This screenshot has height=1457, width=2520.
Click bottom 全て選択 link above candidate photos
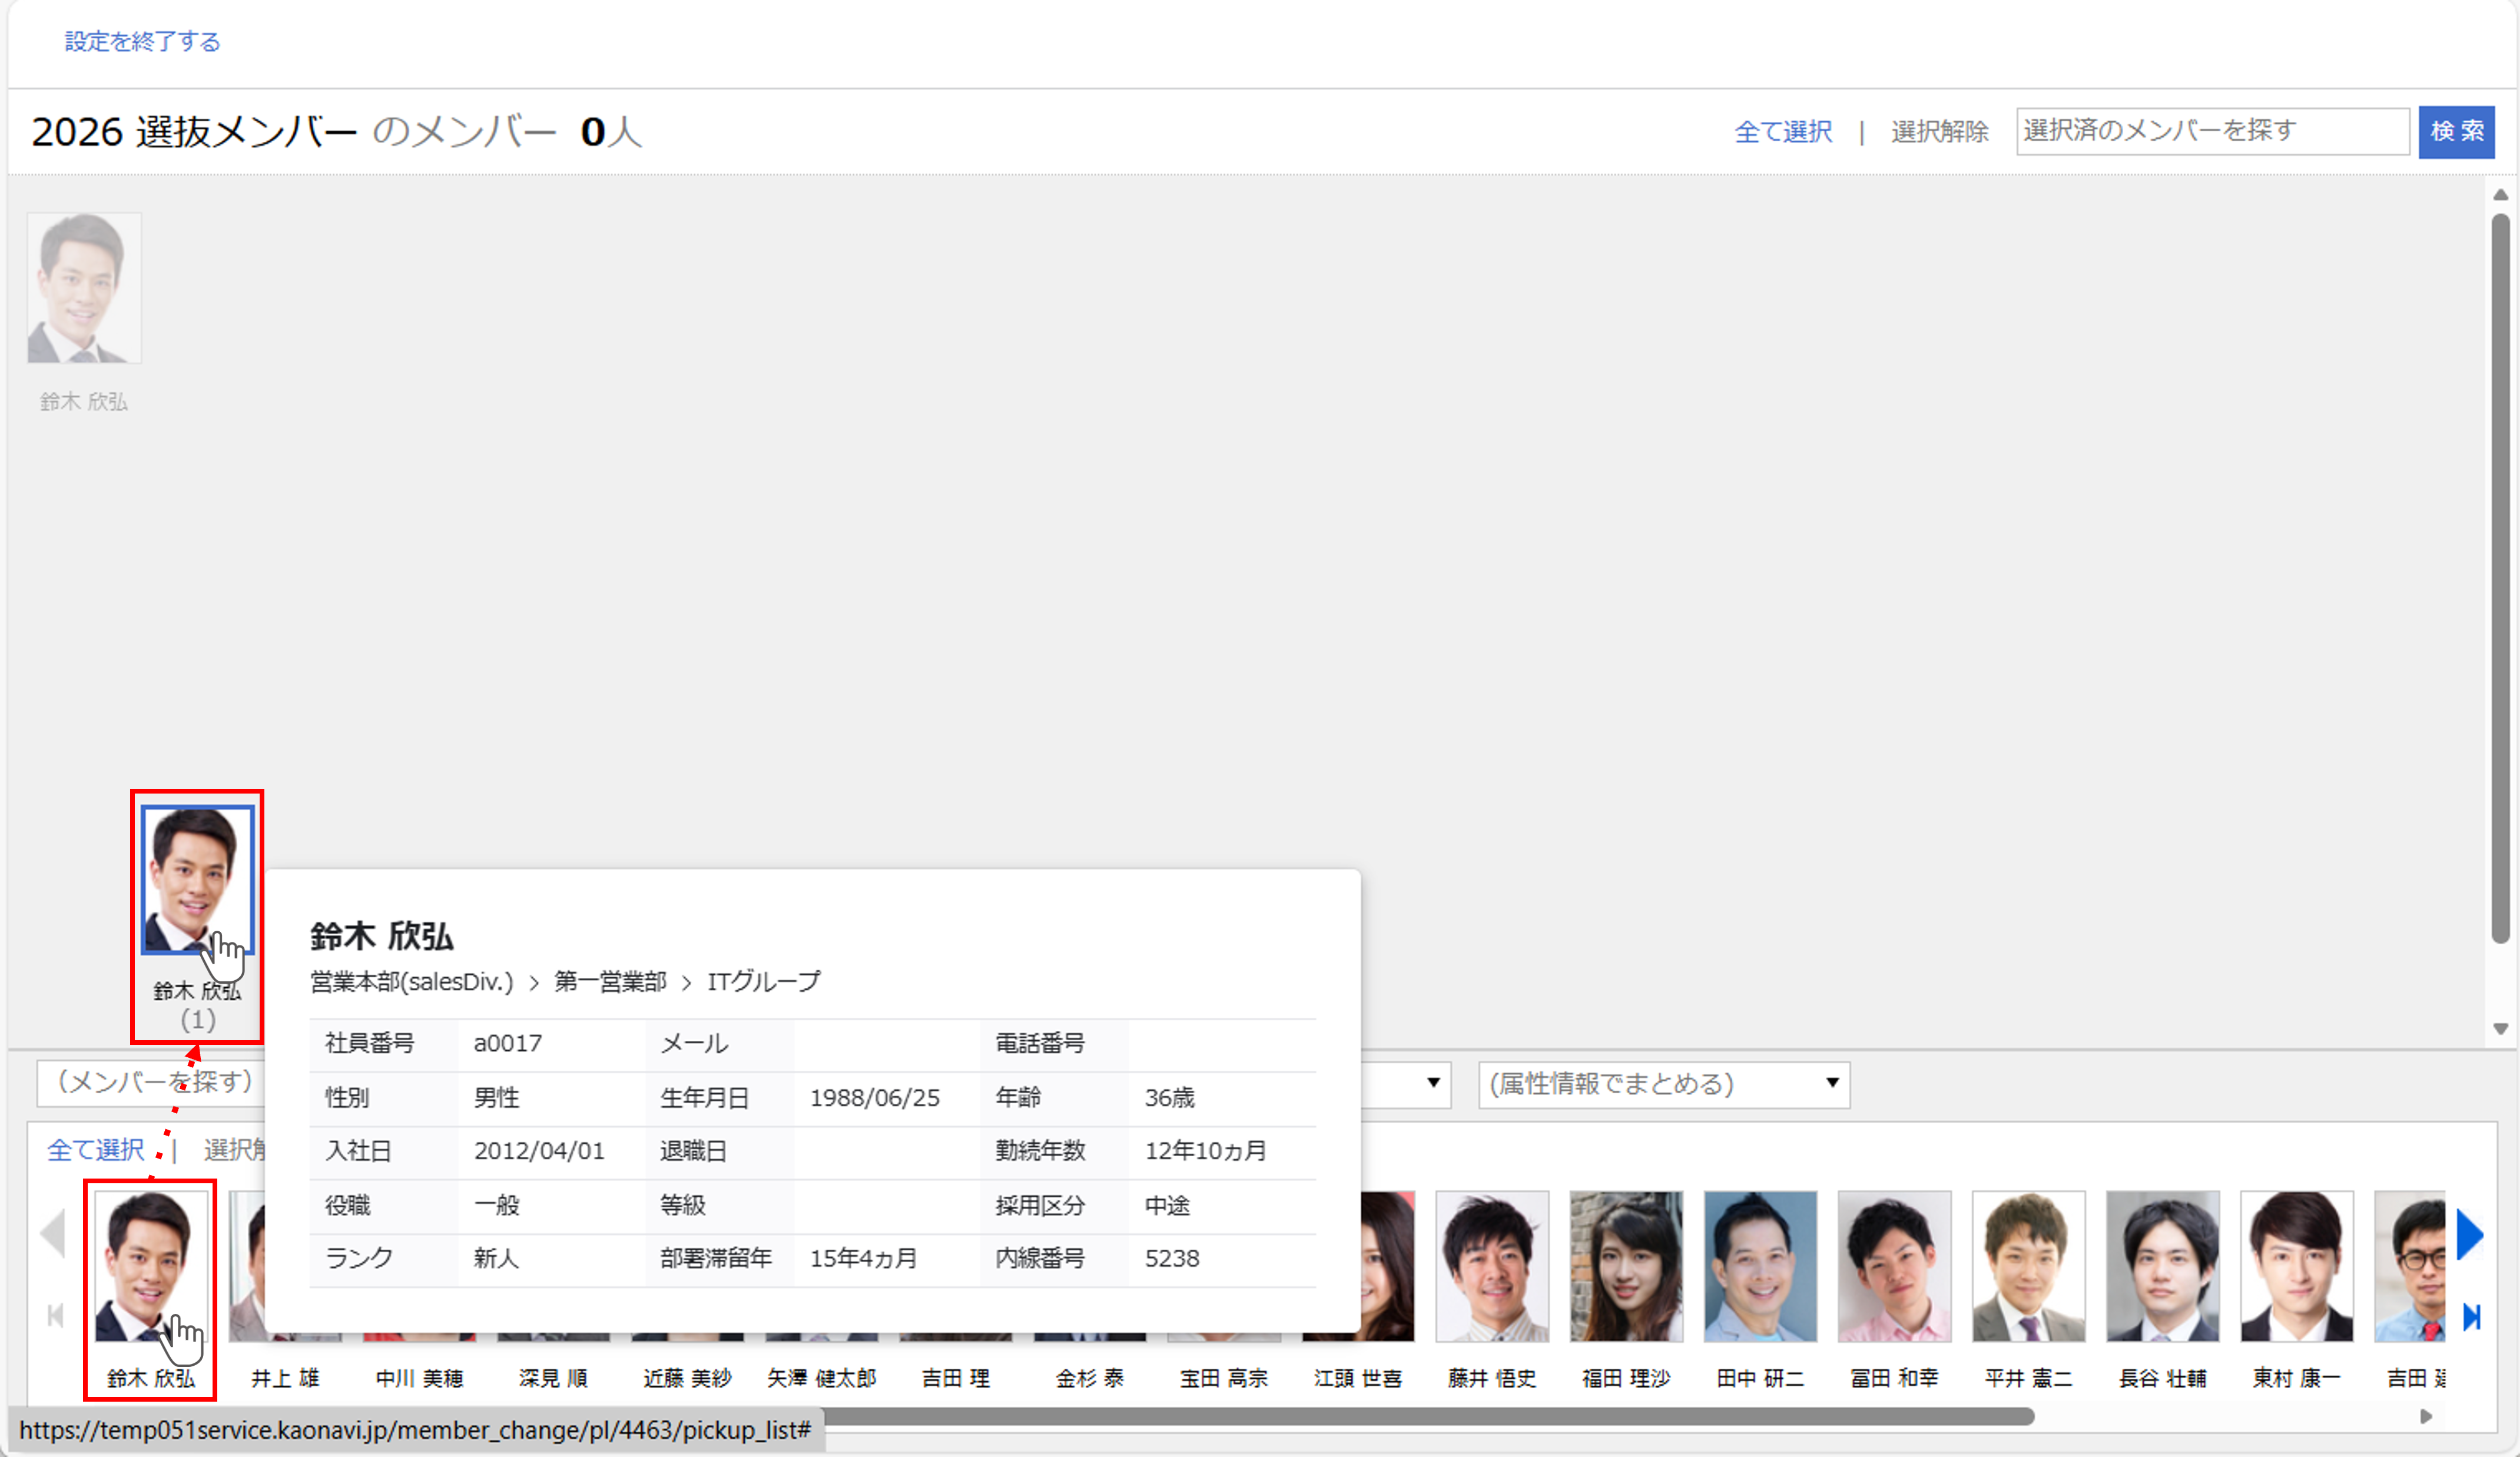pos(95,1150)
